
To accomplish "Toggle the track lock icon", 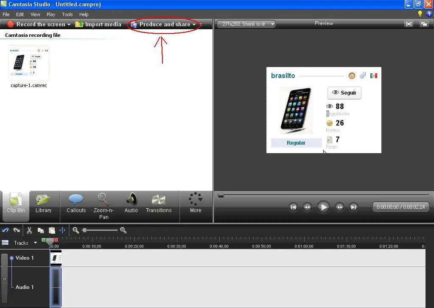I will (4, 278).
